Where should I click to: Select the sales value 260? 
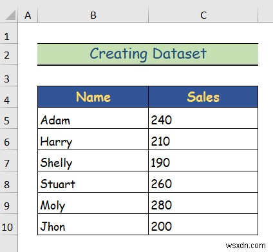pyautogui.click(x=203, y=182)
